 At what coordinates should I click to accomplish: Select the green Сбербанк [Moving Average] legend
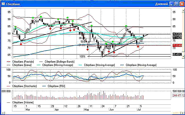pyautogui.click(x=55, y=65)
